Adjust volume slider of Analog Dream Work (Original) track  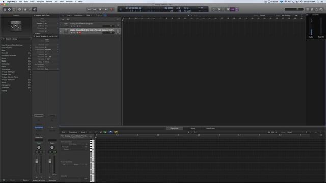point(108,26)
